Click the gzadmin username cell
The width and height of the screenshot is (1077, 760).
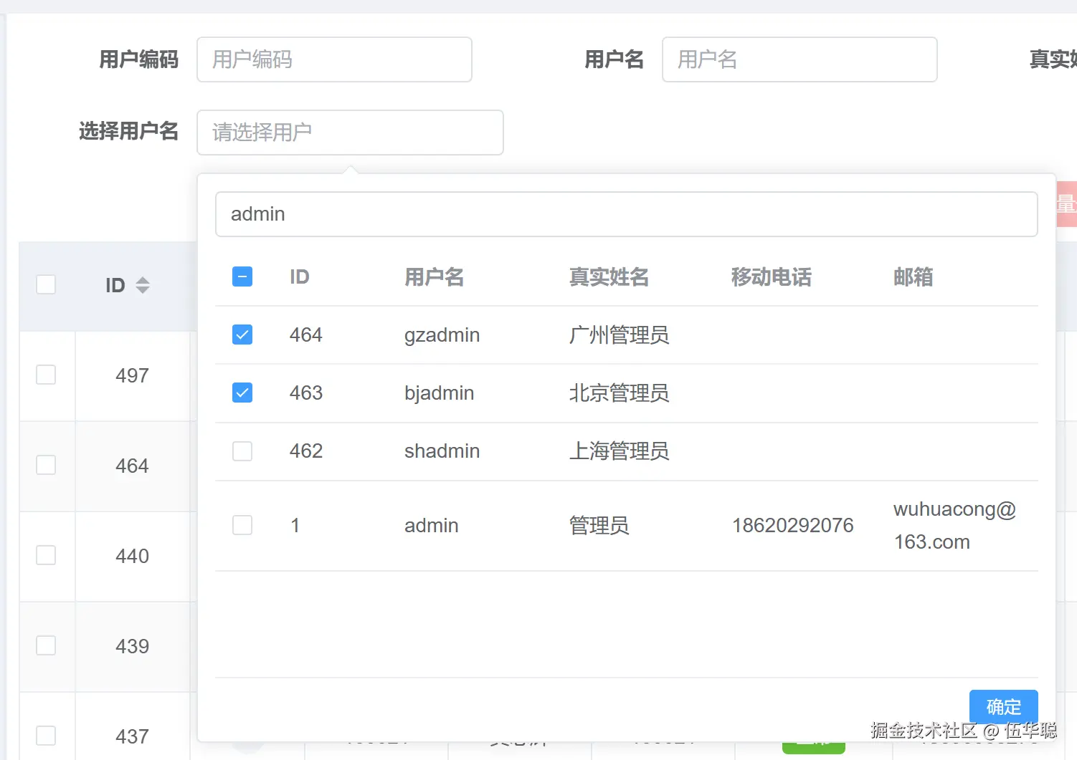point(442,335)
